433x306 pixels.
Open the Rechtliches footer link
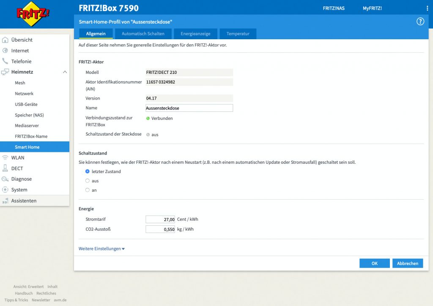(x=46, y=293)
